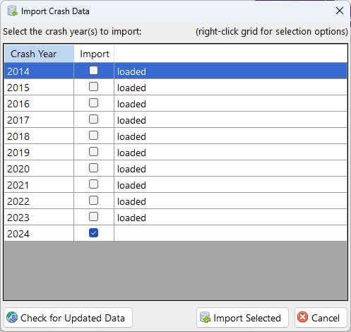Check the Import box for 2022
The width and height of the screenshot is (351, 332).
coord(93,201)
